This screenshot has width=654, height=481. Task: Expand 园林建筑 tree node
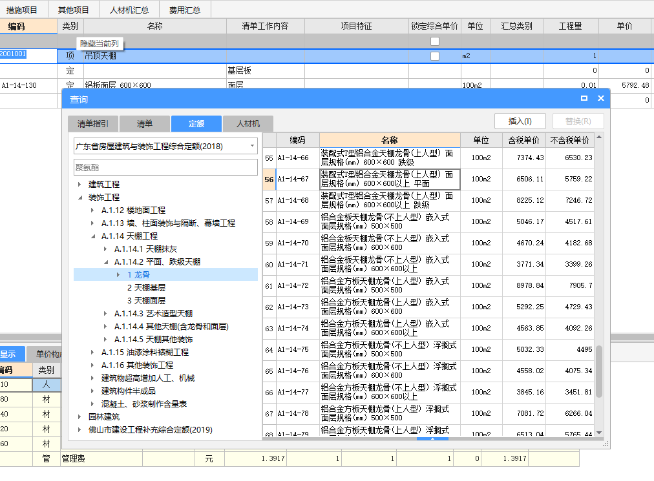pos(79,417)
